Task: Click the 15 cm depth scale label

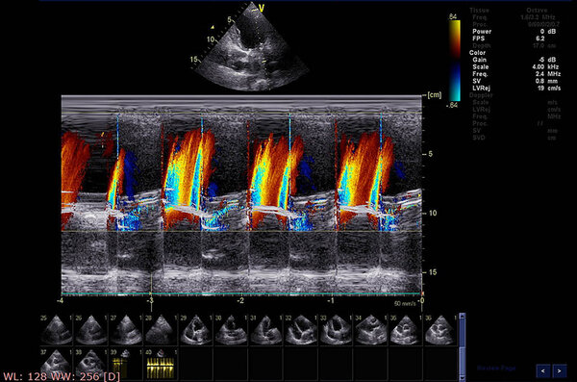Action: (x=433, y=272)
